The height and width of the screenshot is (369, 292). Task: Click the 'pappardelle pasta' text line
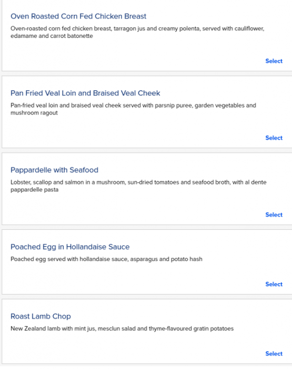coord(35,190)
